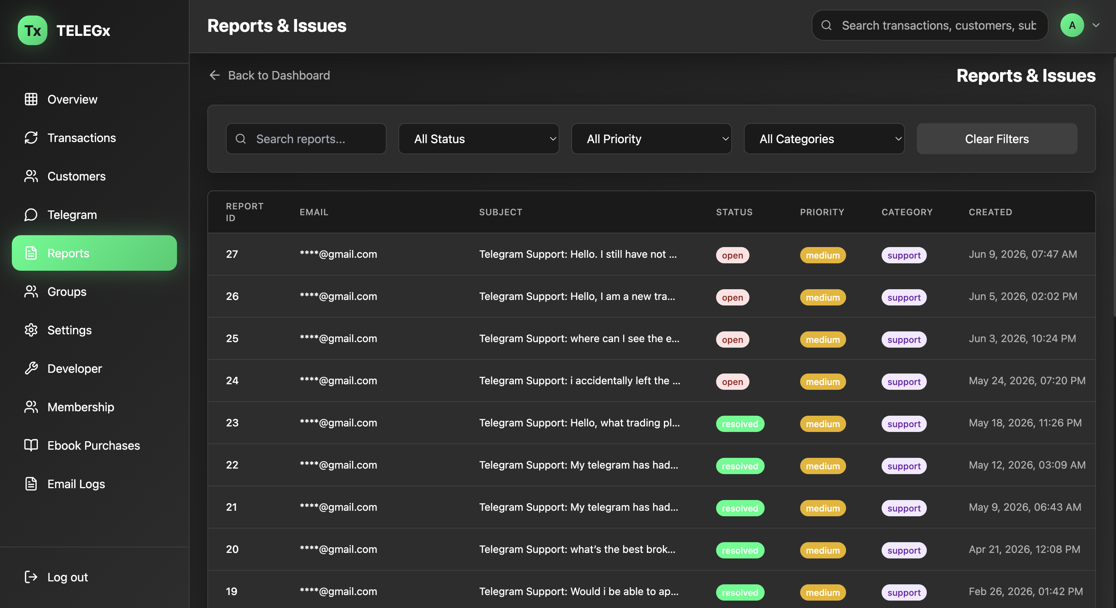Image resolution: width=1116 pixels, height=608 pixels.
Task: Click the email cell for report 26
Action: point(338,296)
